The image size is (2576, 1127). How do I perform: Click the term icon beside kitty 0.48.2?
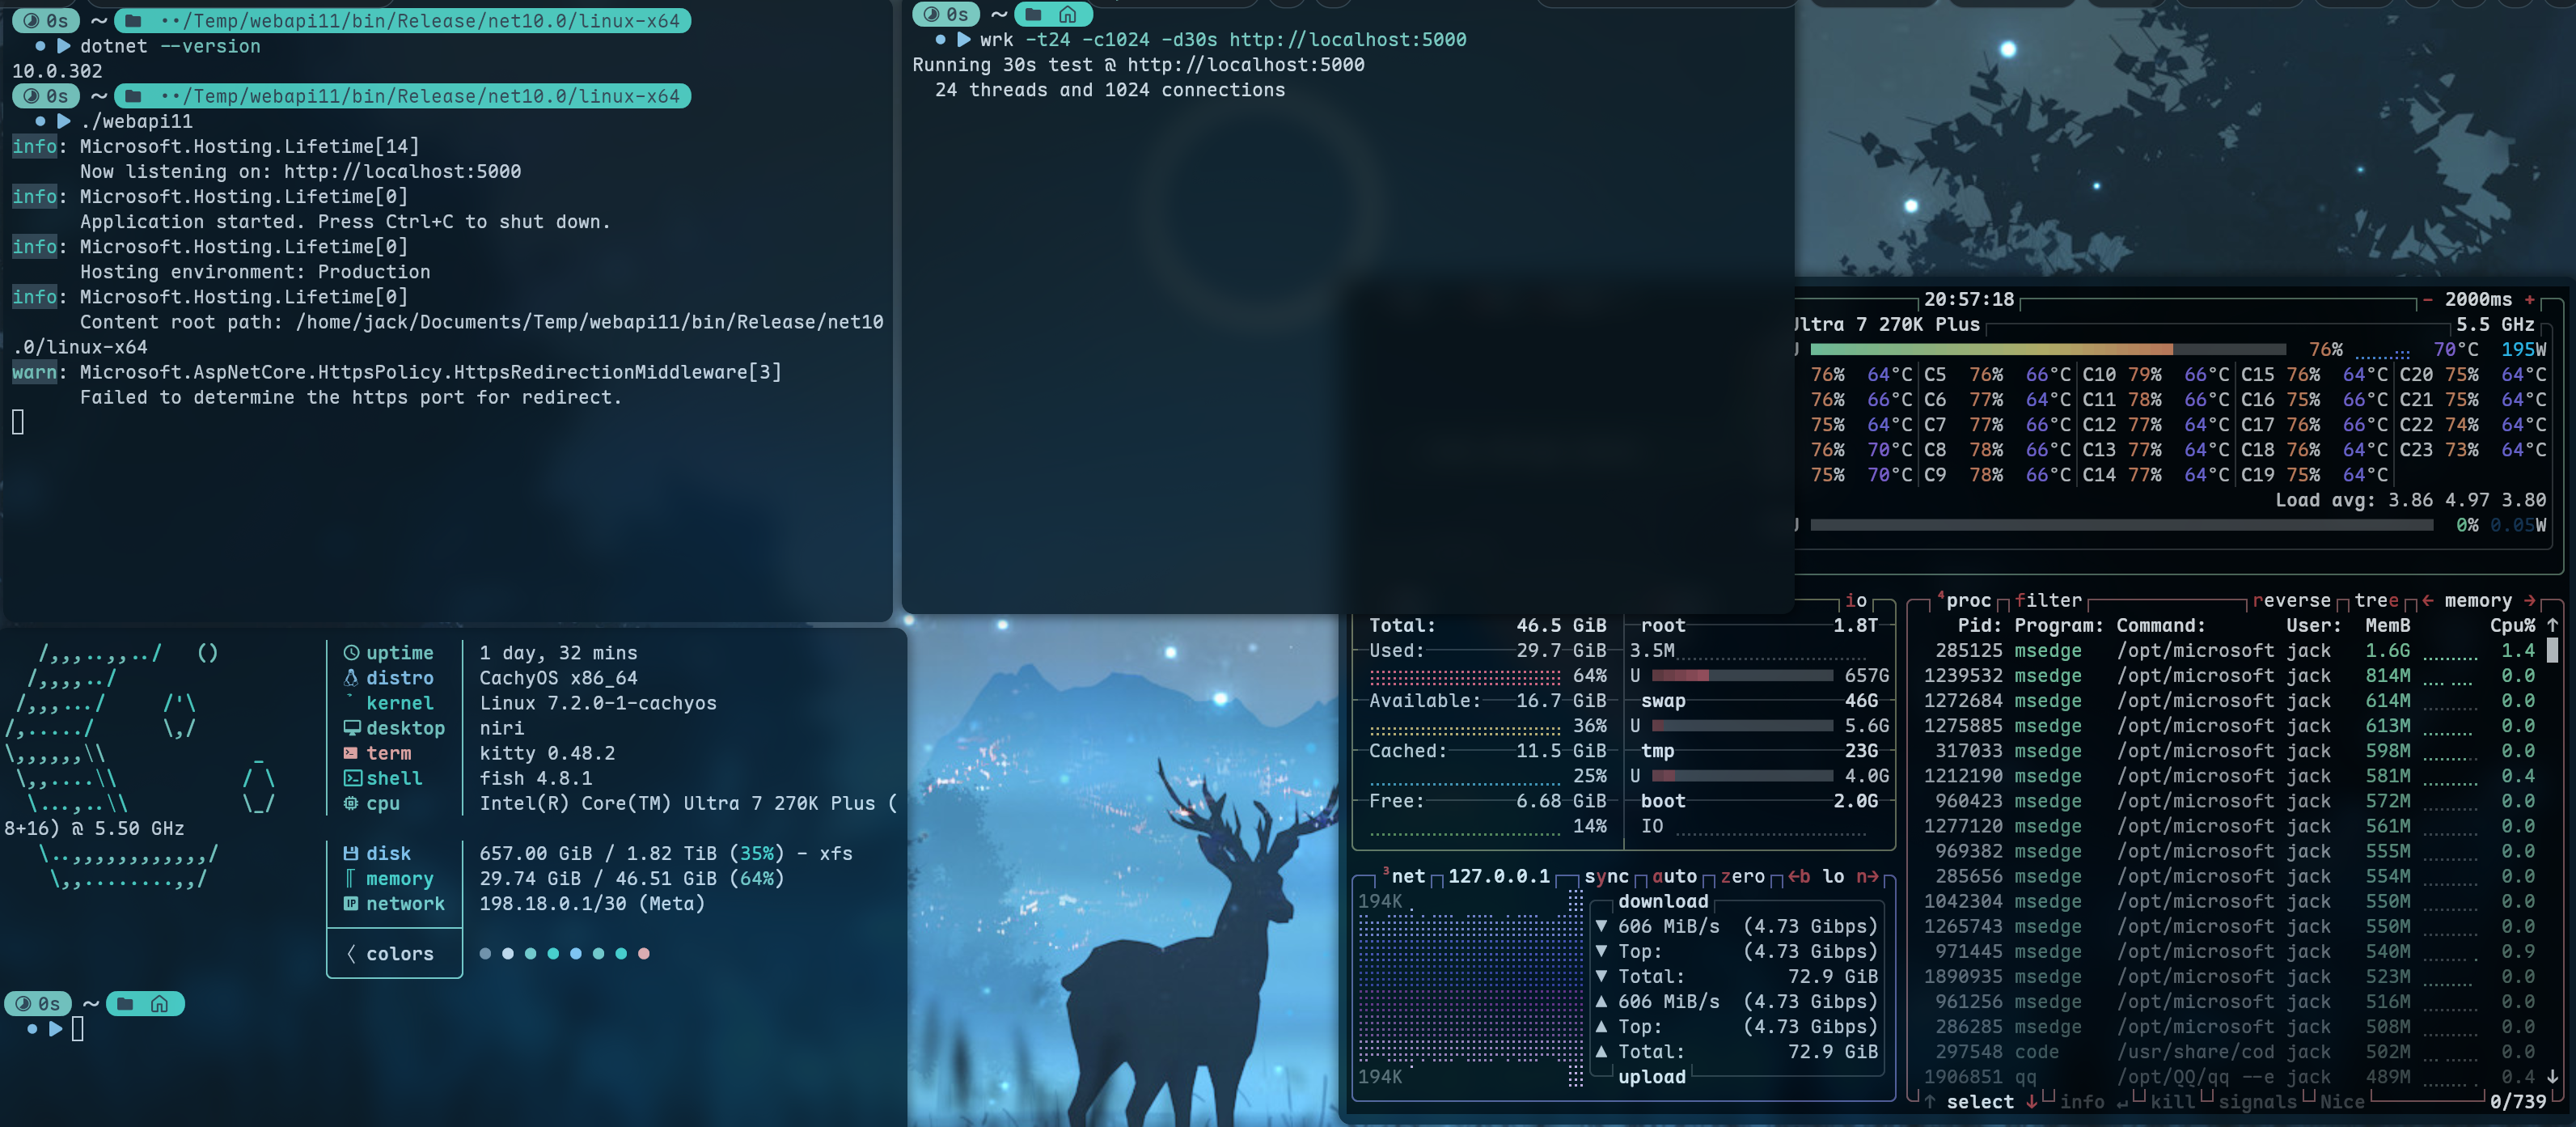point(351,753)
